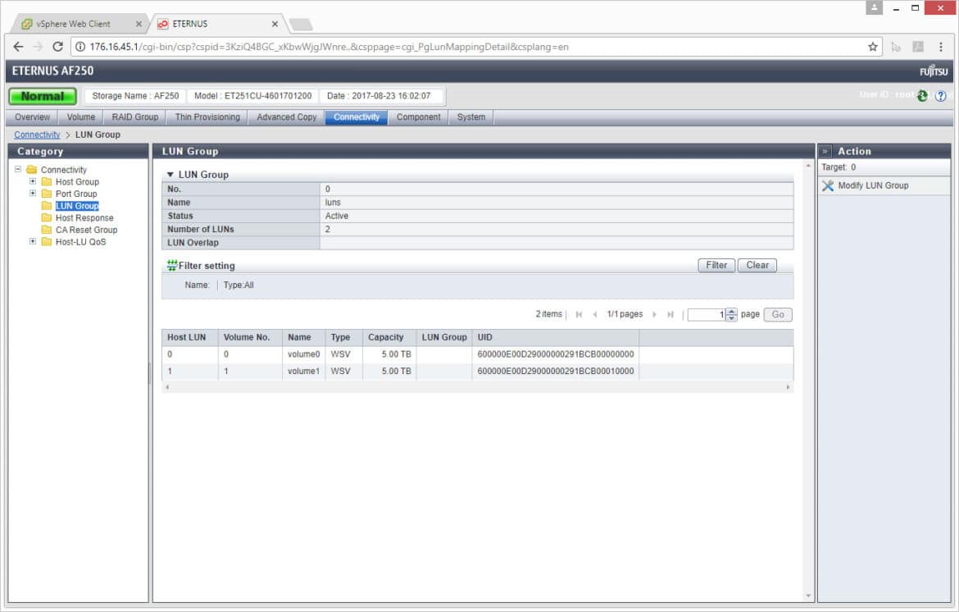Click the Host-LU QoS folder icon

tap(47, 242)
